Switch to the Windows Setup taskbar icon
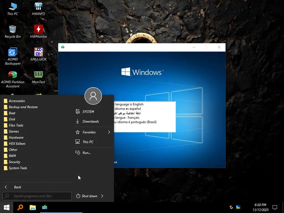Screen dimensions: 284x213 tap(44, 207)
